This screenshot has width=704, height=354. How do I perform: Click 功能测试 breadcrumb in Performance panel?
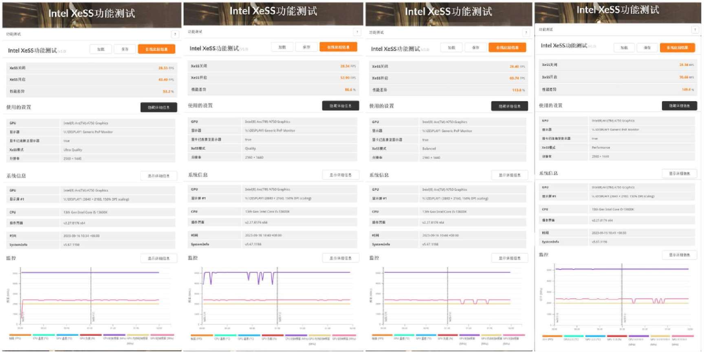[x=546, y=30]
